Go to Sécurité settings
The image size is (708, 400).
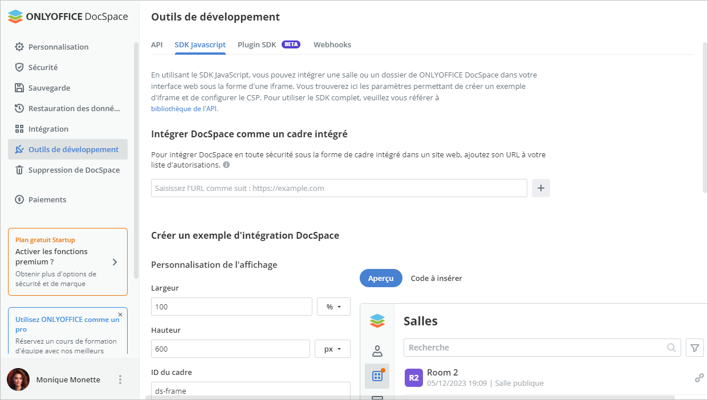(x=68, y=67)
